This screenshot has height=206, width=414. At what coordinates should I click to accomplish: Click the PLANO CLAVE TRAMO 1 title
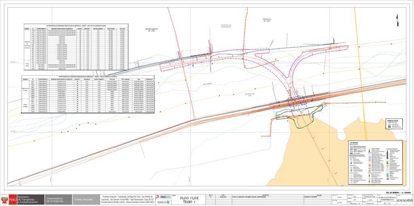click(189, 200)
